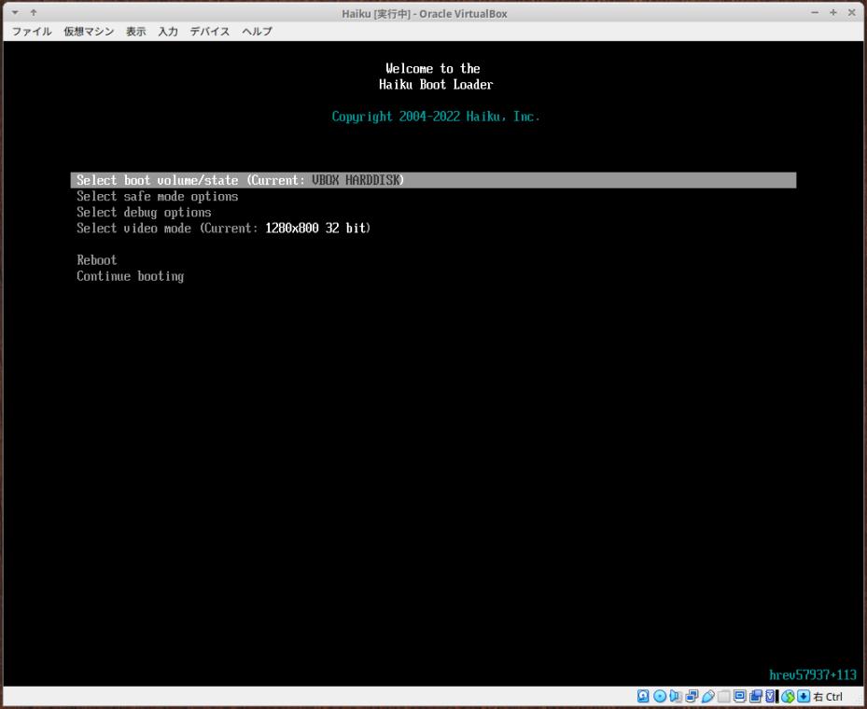Select the boot volume/state entry
867x709 pixels.
pos(433,180)
